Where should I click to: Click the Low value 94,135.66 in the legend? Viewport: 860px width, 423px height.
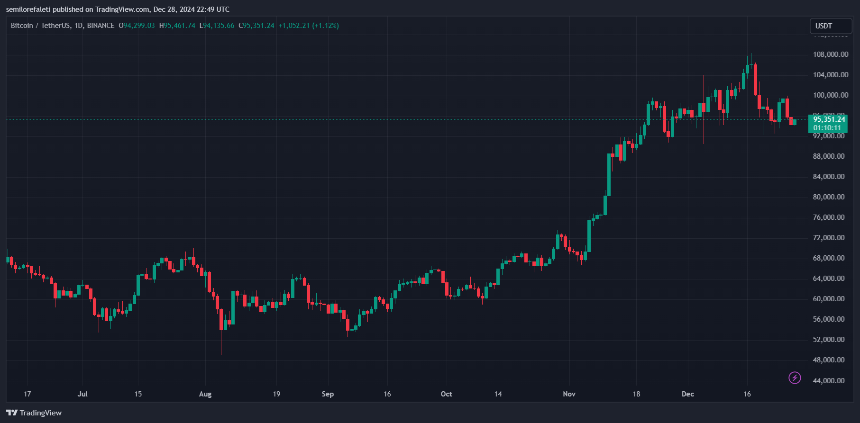pos(219,26)
